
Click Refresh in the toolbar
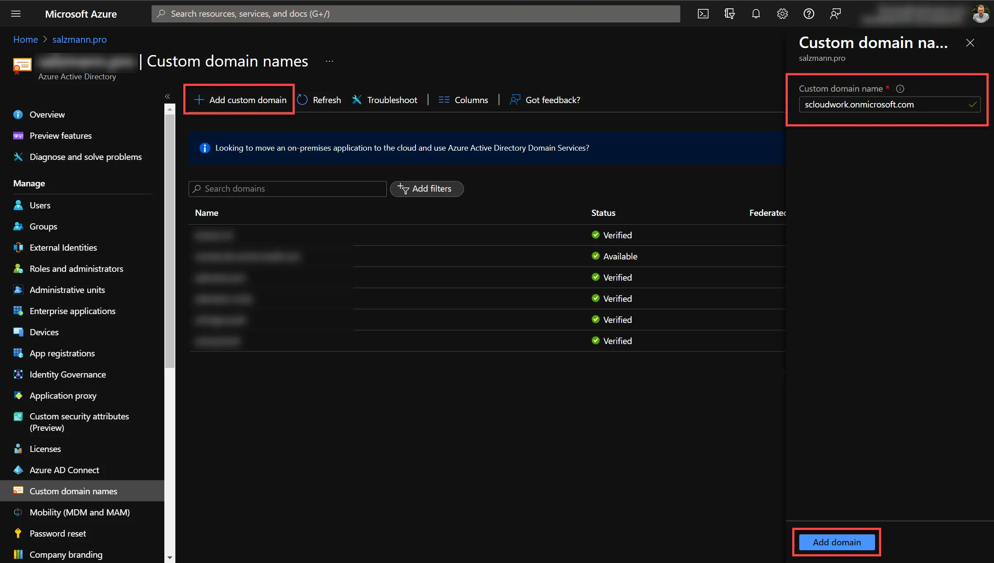click(319, 100)
